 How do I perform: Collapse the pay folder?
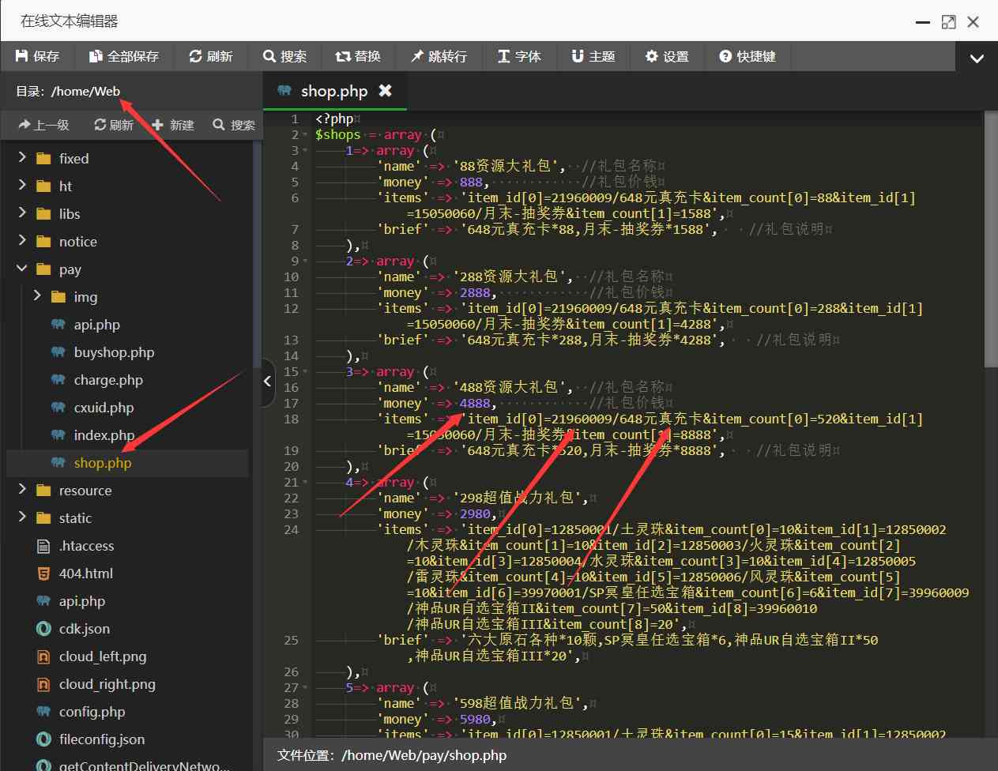(x=22, y=269)
